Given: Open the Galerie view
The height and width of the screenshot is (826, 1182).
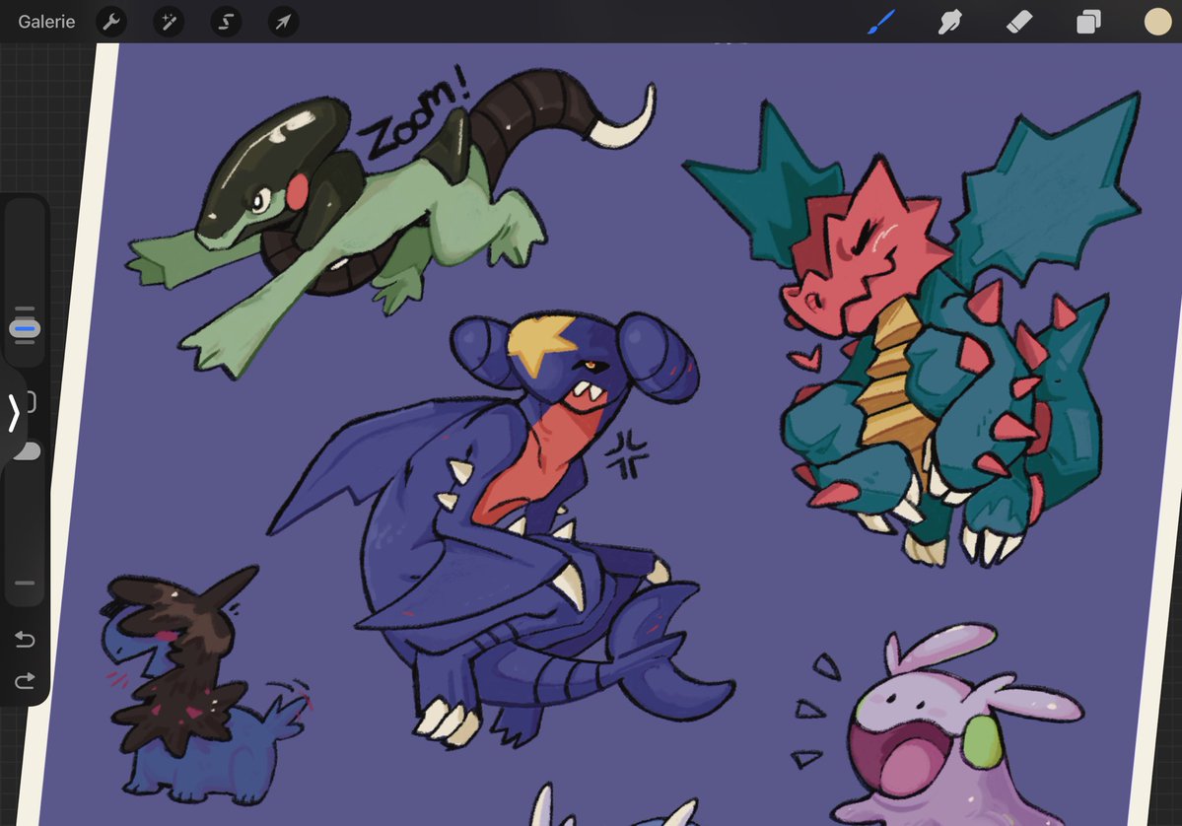Looking at the screenshot, I should coord(46,22).
